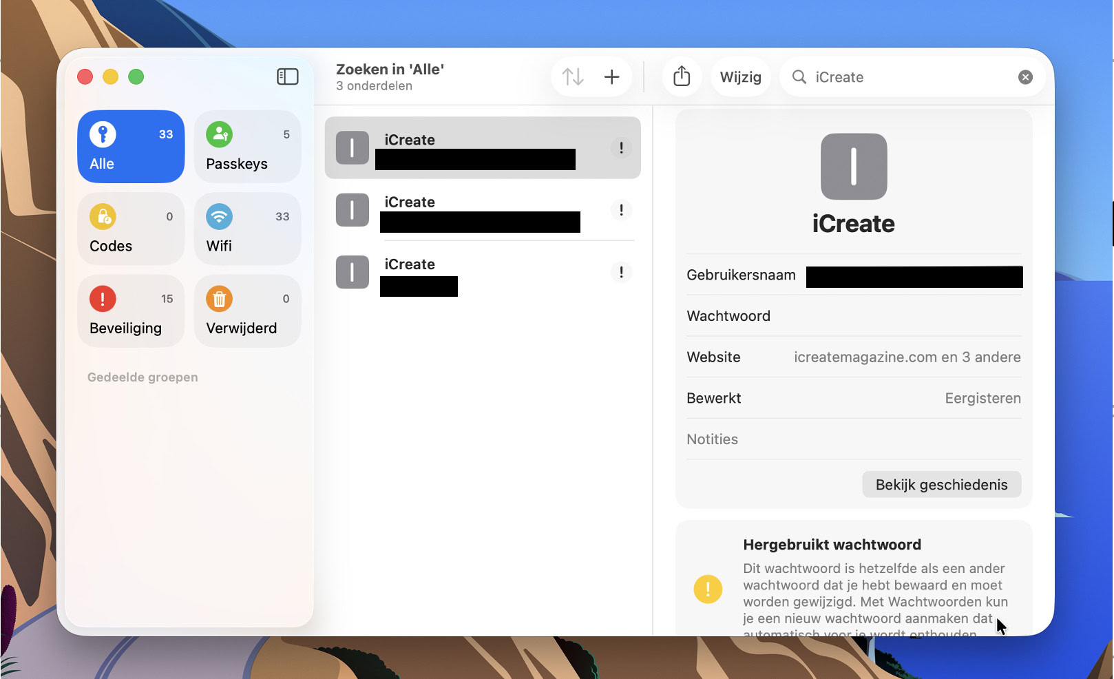Click warning icon on second iCreate entry

click(621, 210)
